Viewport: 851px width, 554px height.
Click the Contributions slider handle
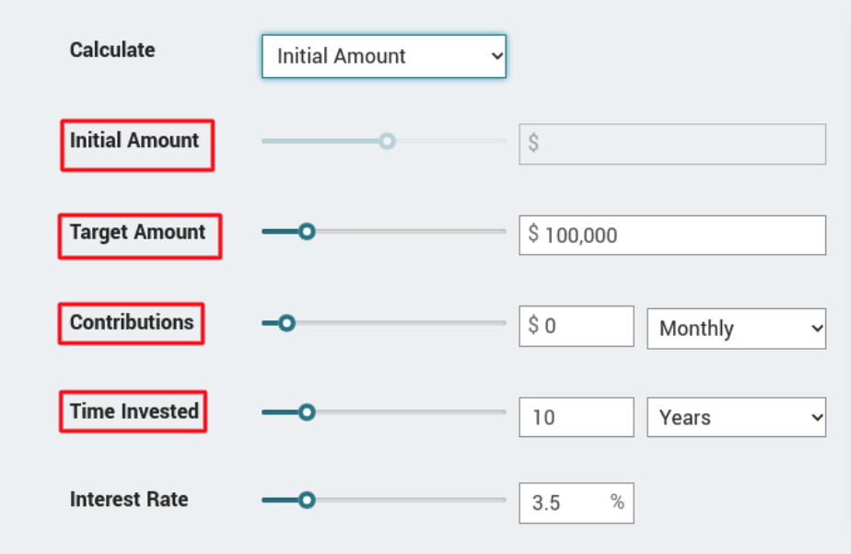tap(286, 323)
